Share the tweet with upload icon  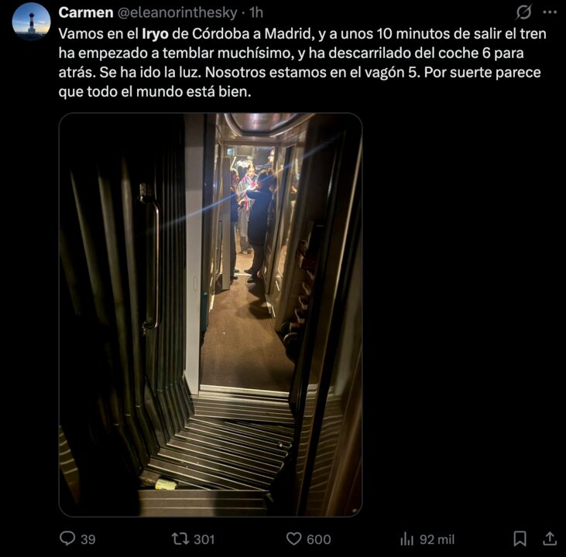(550, 538)
